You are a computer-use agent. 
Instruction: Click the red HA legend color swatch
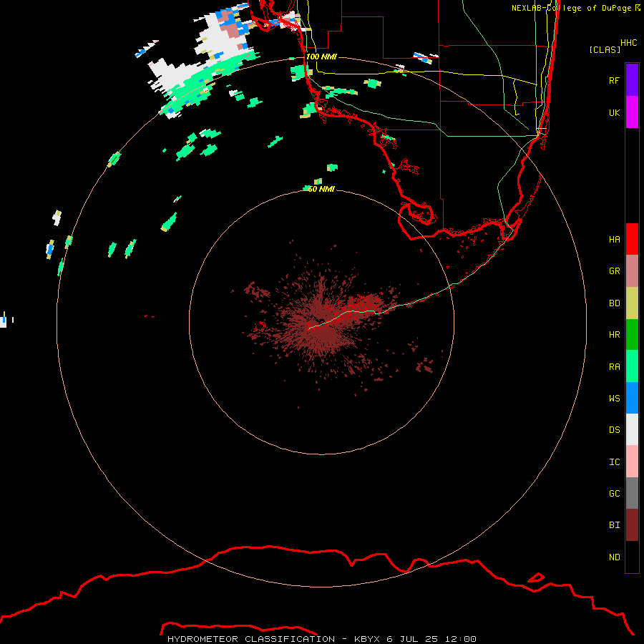(x=632, y=239)
